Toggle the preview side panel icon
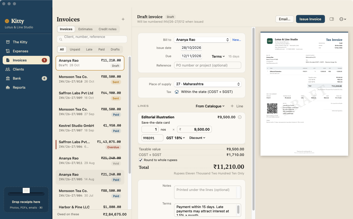This screenshot has width=353, height=219. [332, 19]
